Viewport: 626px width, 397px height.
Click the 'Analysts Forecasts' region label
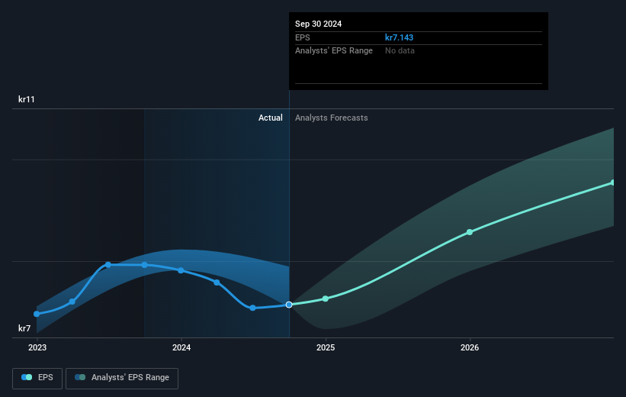(332, 118)
